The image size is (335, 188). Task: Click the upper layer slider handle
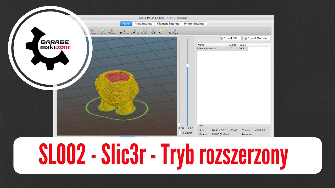[187, 66]
